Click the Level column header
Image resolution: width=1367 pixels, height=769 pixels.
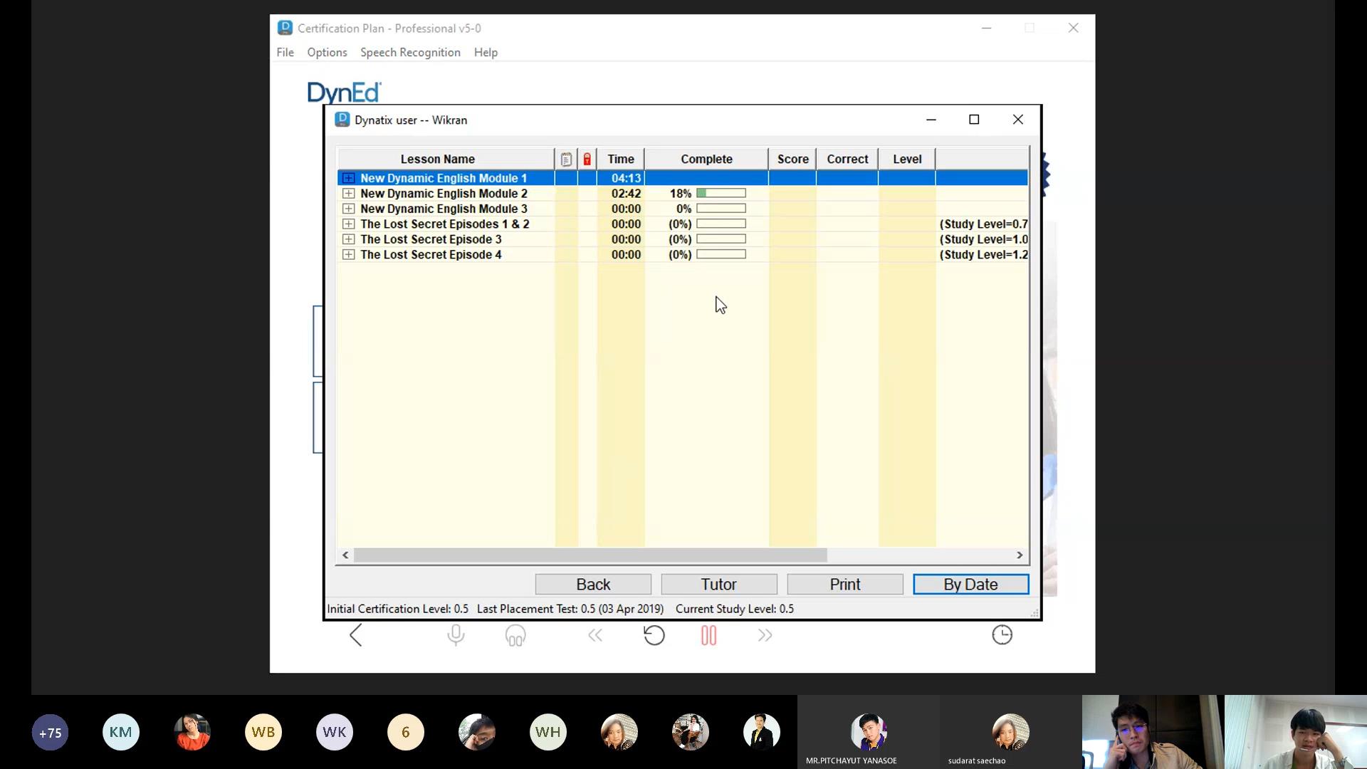click(x=907, y=159)
